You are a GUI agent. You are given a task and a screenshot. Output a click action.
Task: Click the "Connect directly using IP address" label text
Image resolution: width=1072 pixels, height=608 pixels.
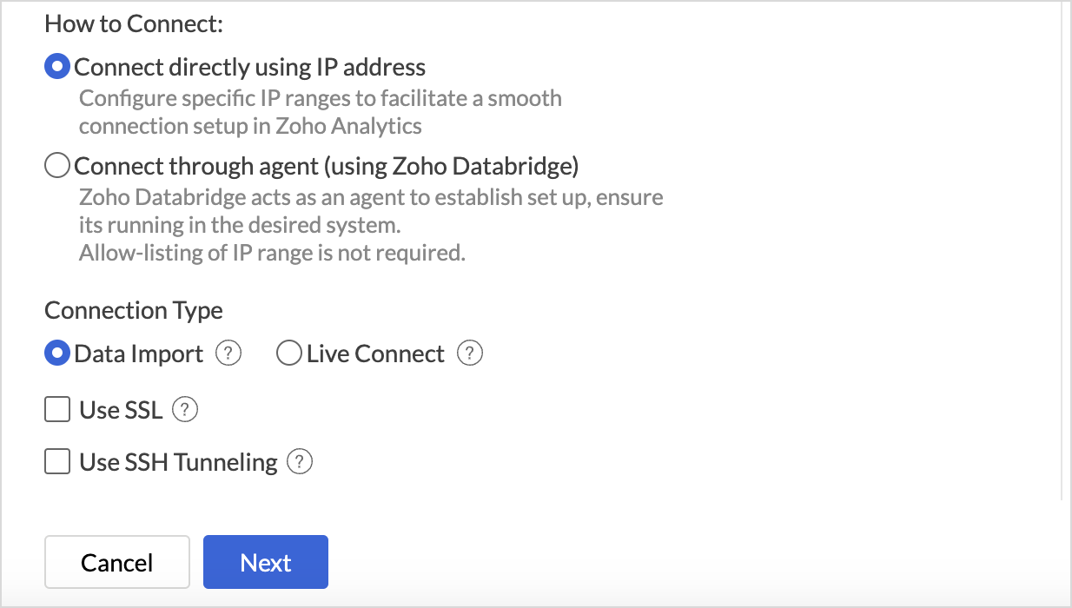pos(250,67)
